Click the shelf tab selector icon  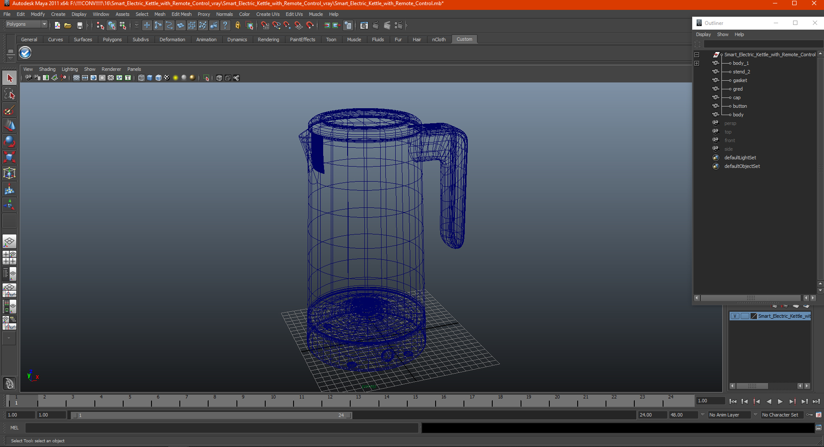(10, 52)
